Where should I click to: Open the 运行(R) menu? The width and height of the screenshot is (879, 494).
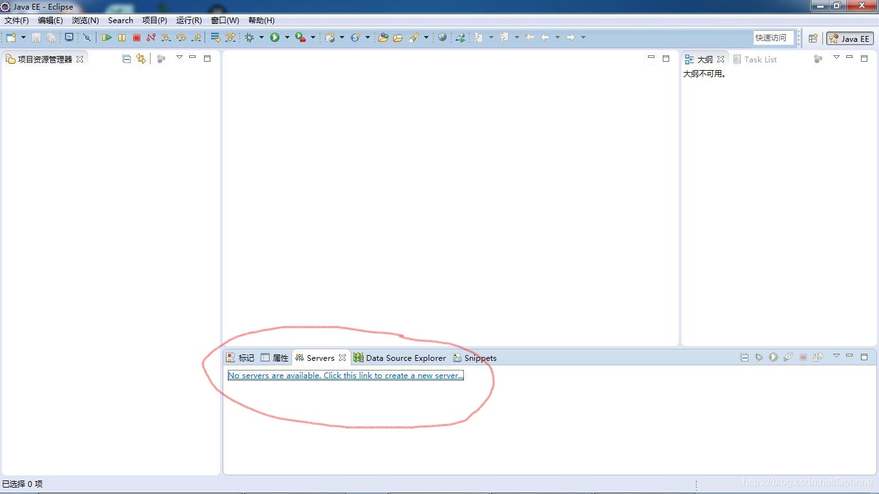(x=189, y=21)
